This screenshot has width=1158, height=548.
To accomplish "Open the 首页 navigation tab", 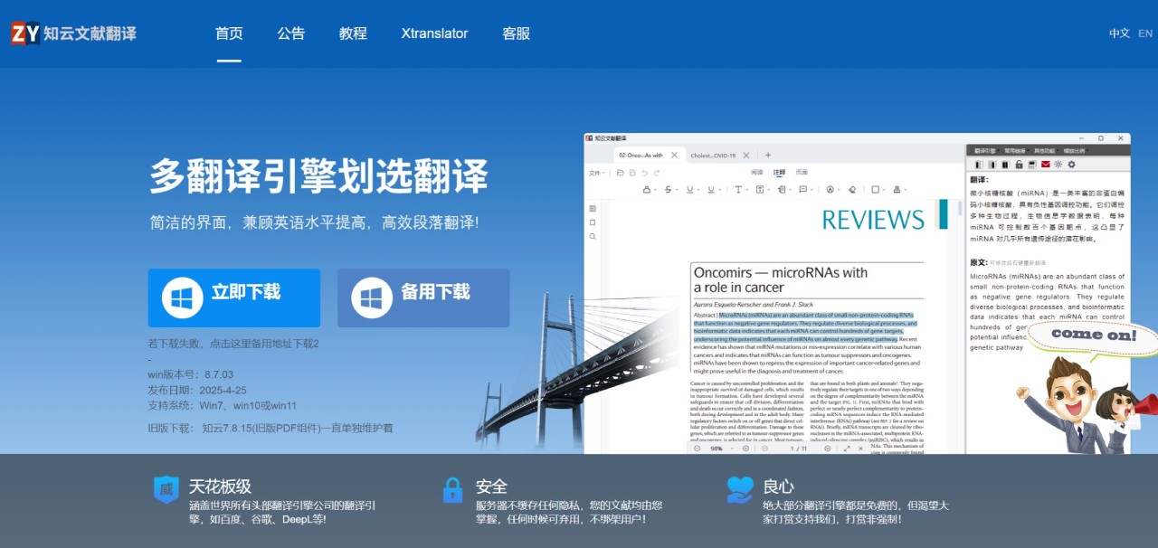I will 229,33.
